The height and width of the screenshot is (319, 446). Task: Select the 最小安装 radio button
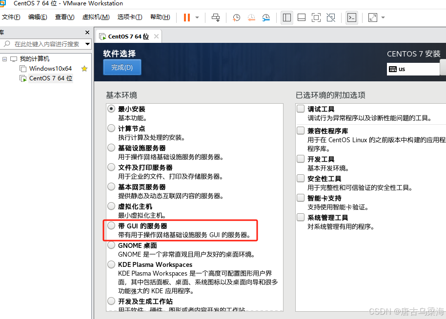111,109
